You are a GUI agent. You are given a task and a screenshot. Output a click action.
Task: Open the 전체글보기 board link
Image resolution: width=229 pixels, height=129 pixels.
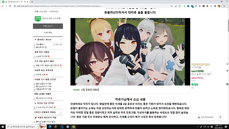pos(40,44)
